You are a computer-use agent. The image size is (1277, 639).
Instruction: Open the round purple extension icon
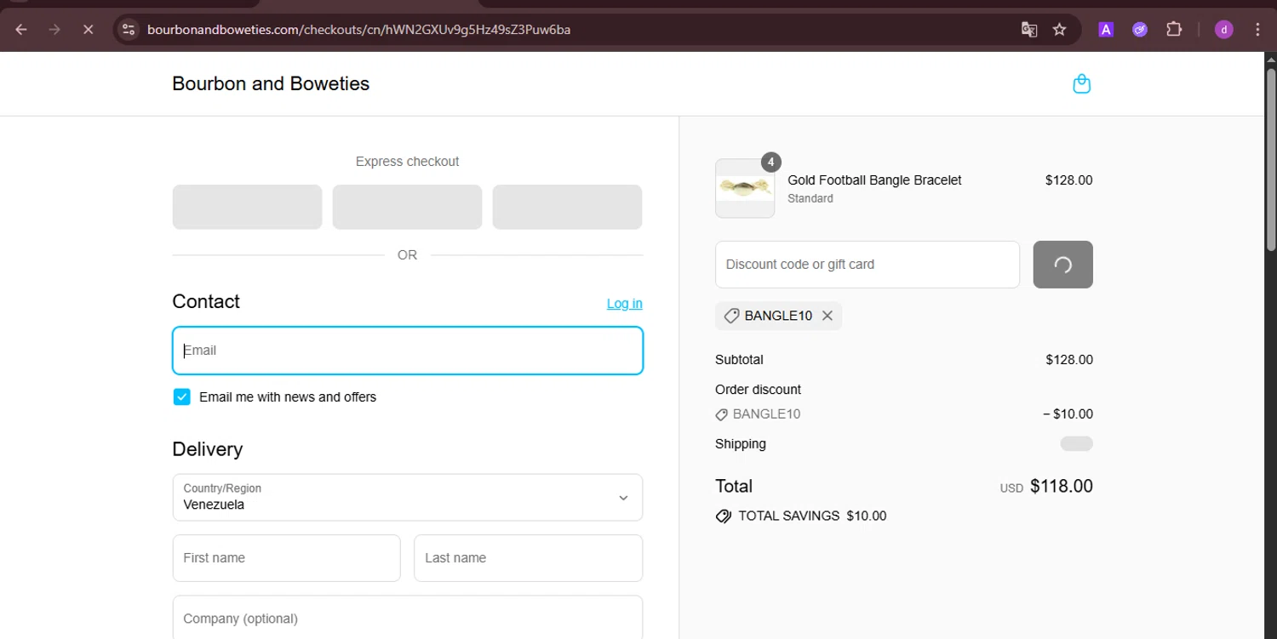tap(1140, 30)
